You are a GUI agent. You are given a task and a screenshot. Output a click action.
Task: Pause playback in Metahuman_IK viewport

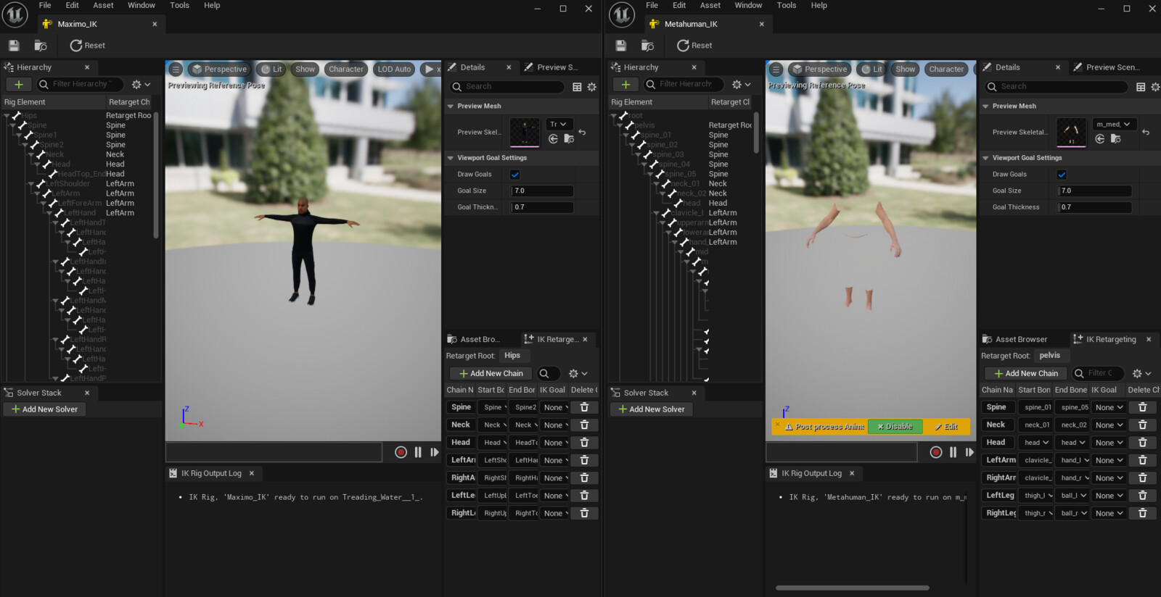[953, 452]
